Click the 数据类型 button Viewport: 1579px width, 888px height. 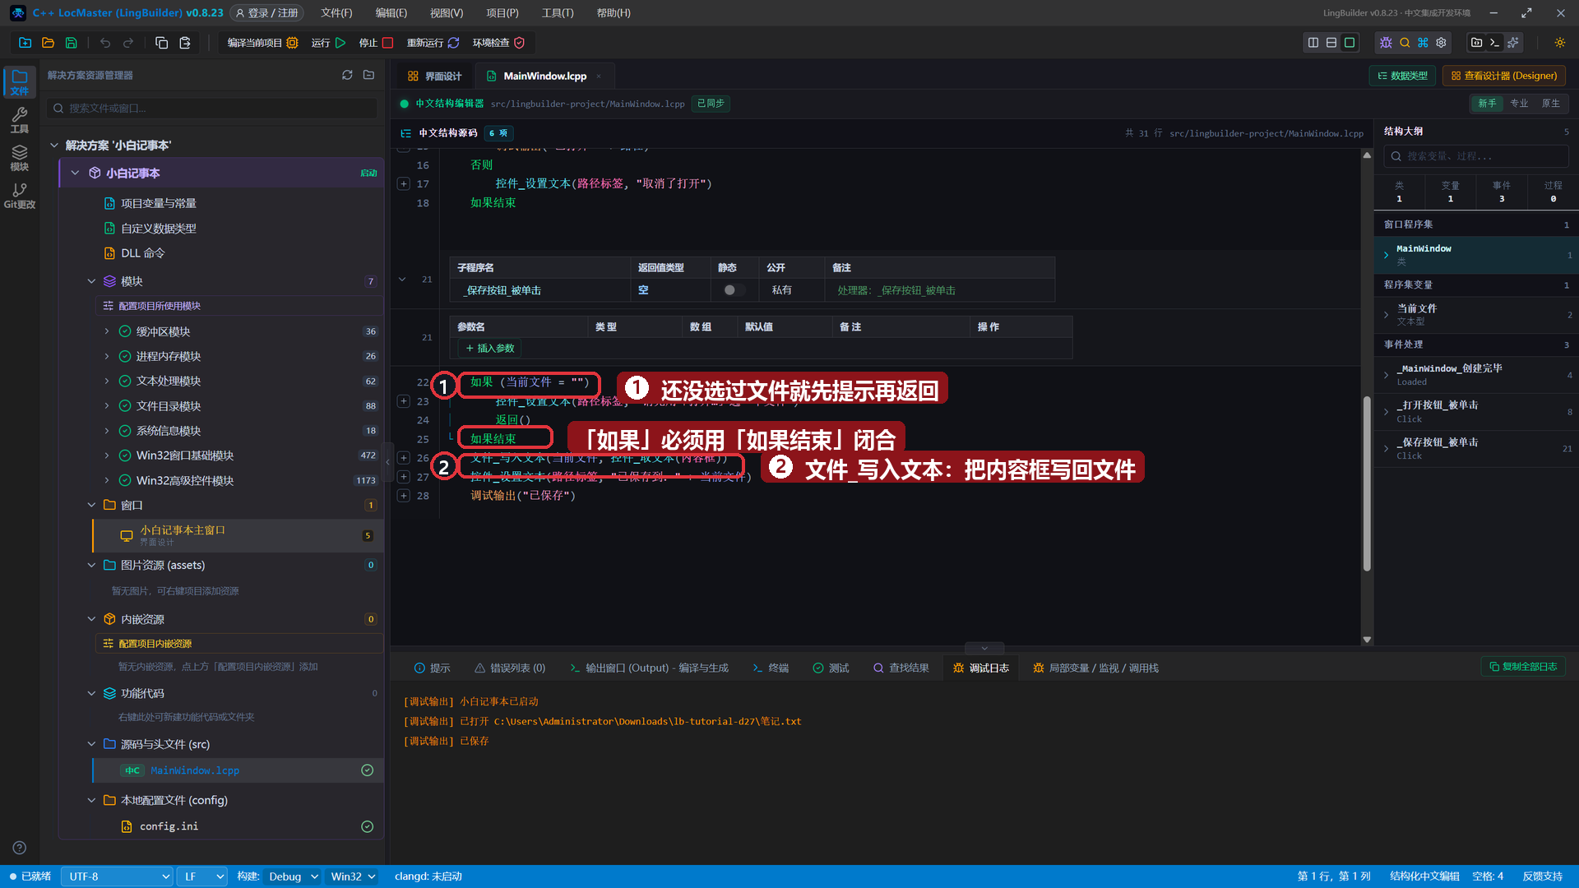pyautogui.click(x=1402, y=76)
